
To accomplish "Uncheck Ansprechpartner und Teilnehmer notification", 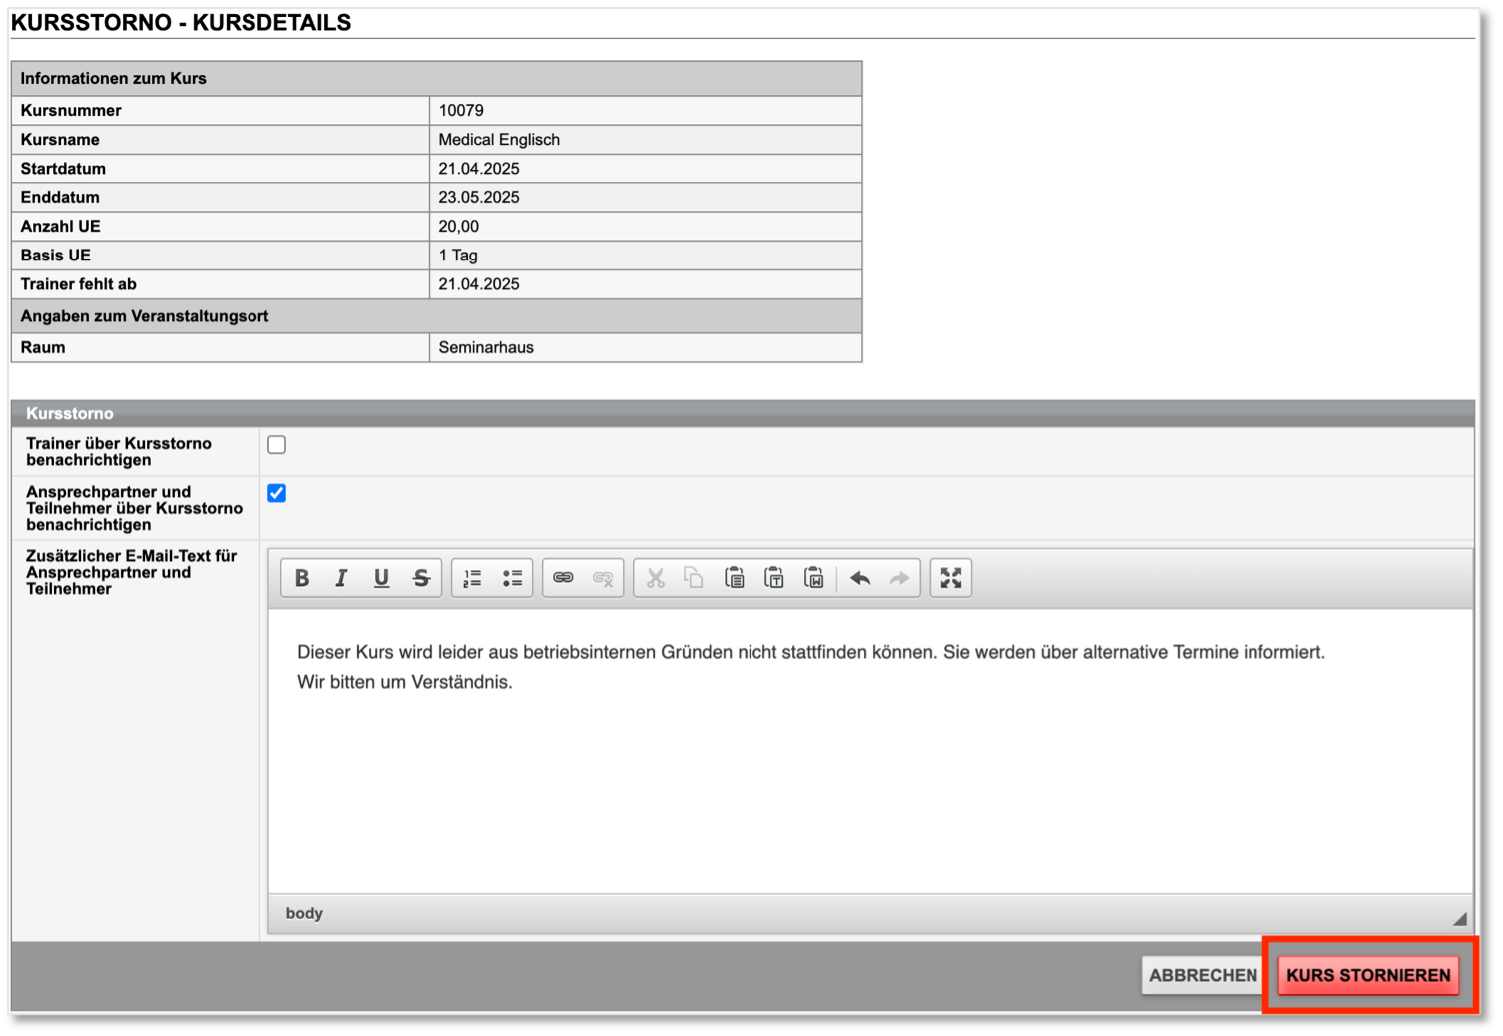I will coord(277,493).
